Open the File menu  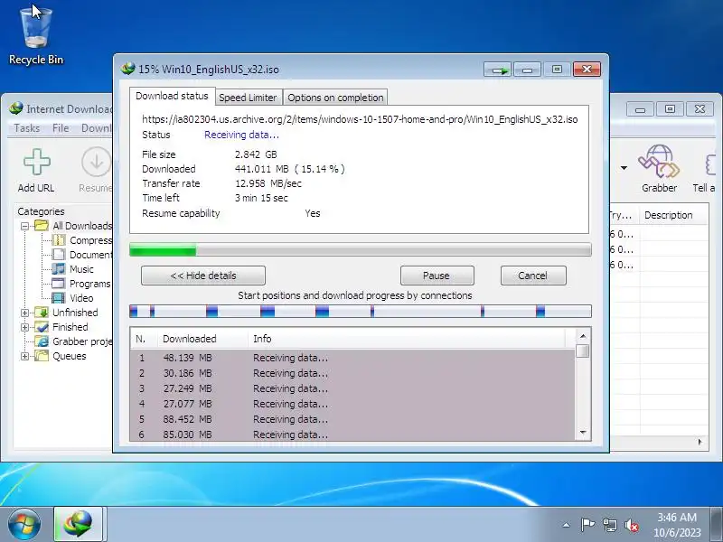point(61,128)
